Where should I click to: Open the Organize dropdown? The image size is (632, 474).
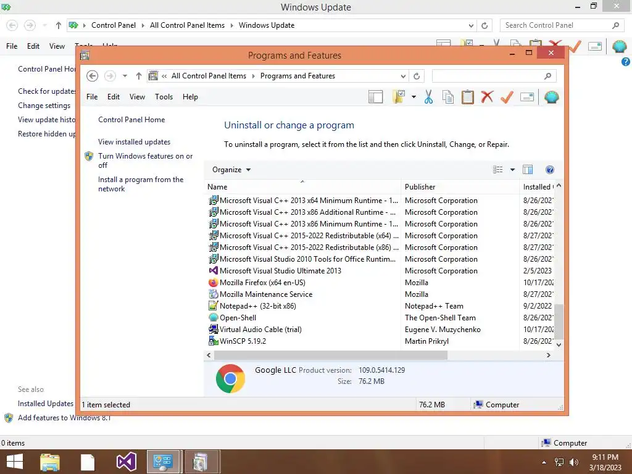pos(231,170)
